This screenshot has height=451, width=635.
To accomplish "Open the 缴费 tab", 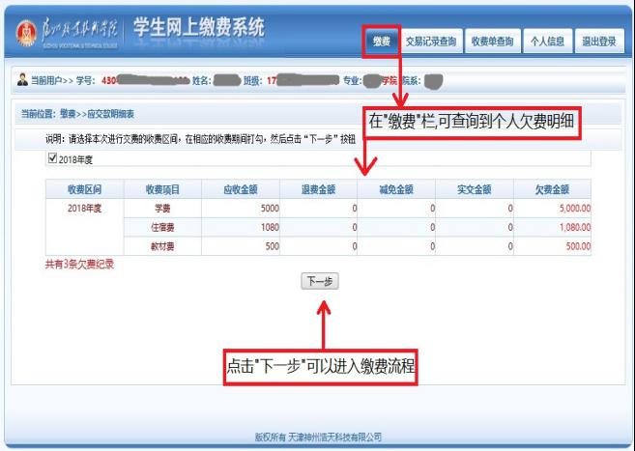I will tap(380, 41).
